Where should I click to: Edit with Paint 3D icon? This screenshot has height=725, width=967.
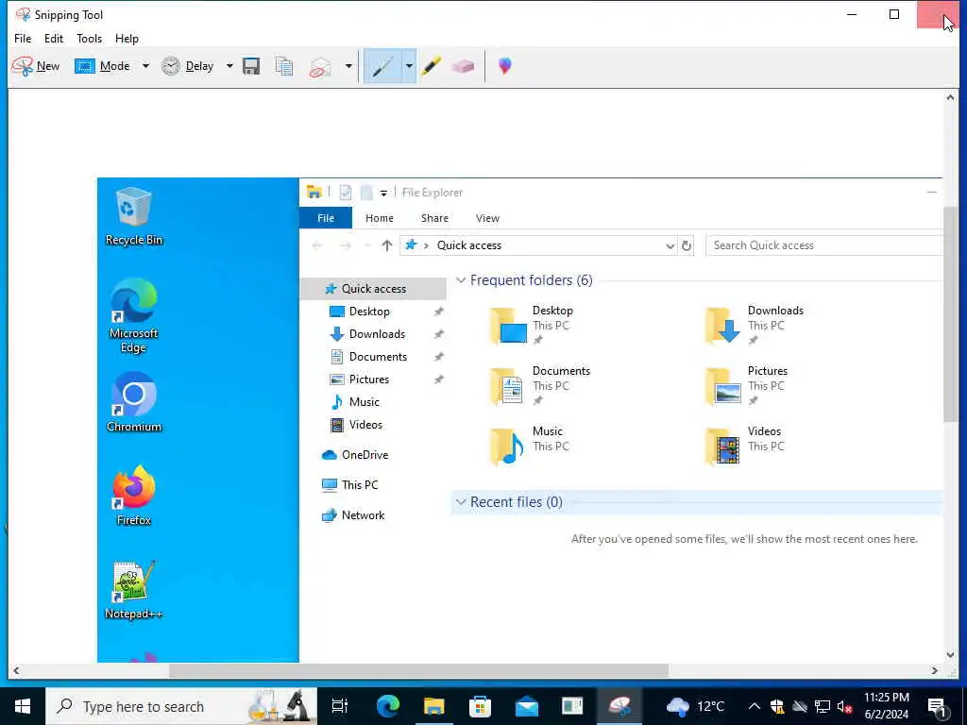point(504,66)
